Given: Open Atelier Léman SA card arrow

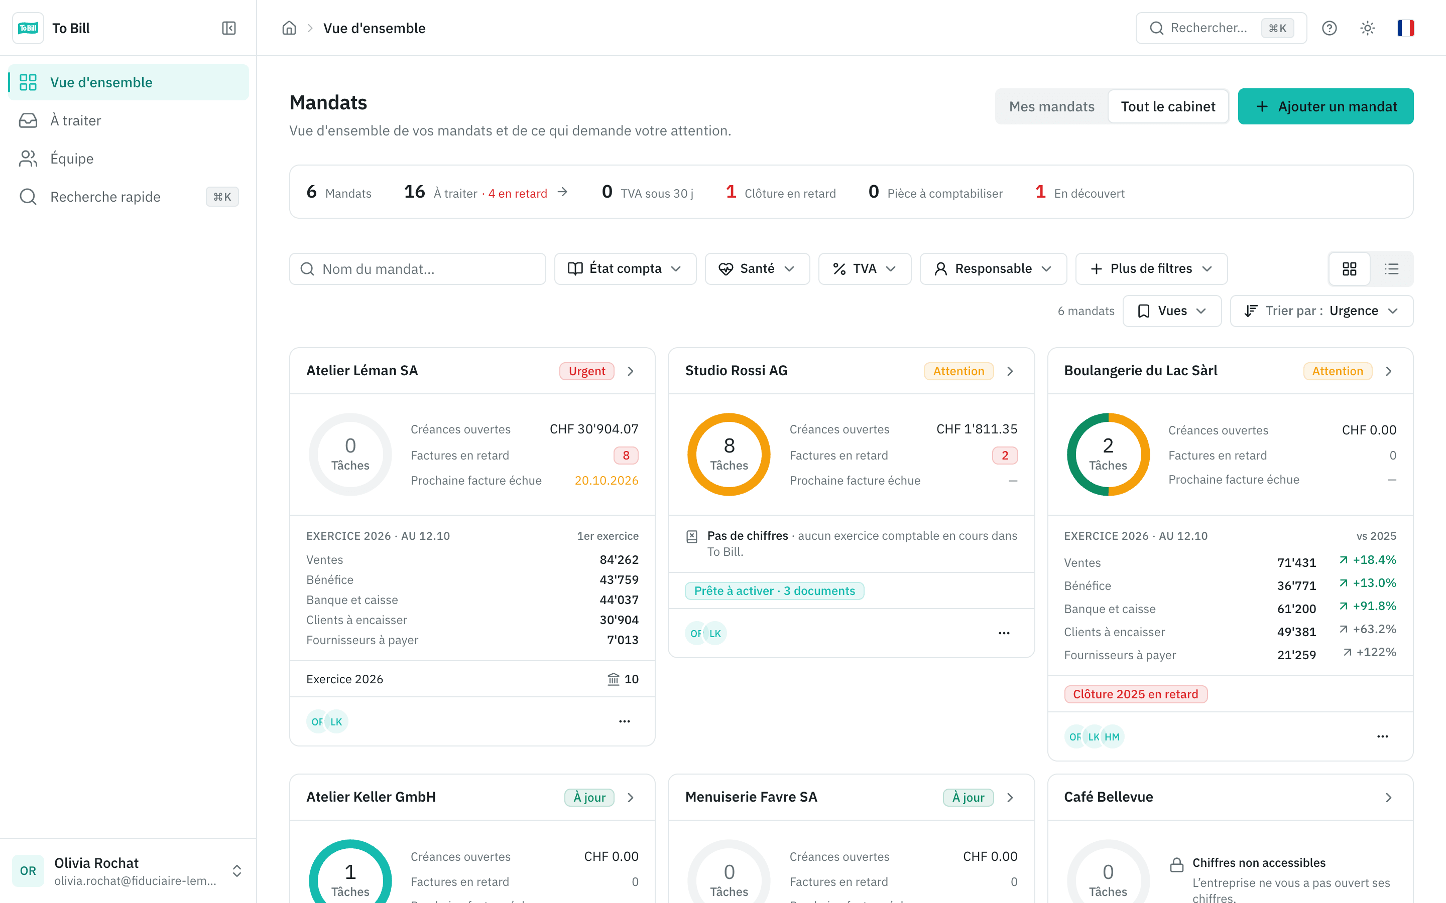Looking at the screenshot, I should click(x=631, y=371).
